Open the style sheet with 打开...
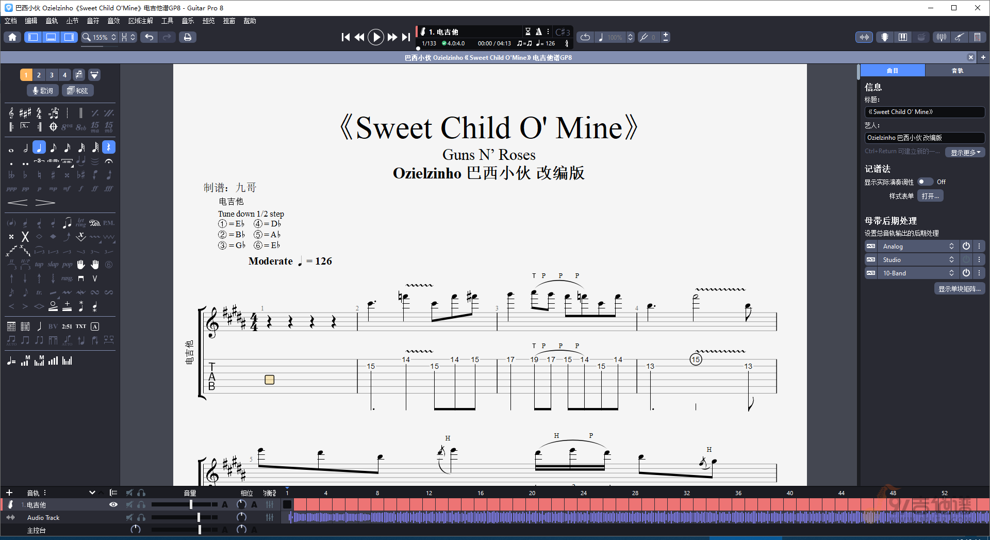 coord(930,196)
